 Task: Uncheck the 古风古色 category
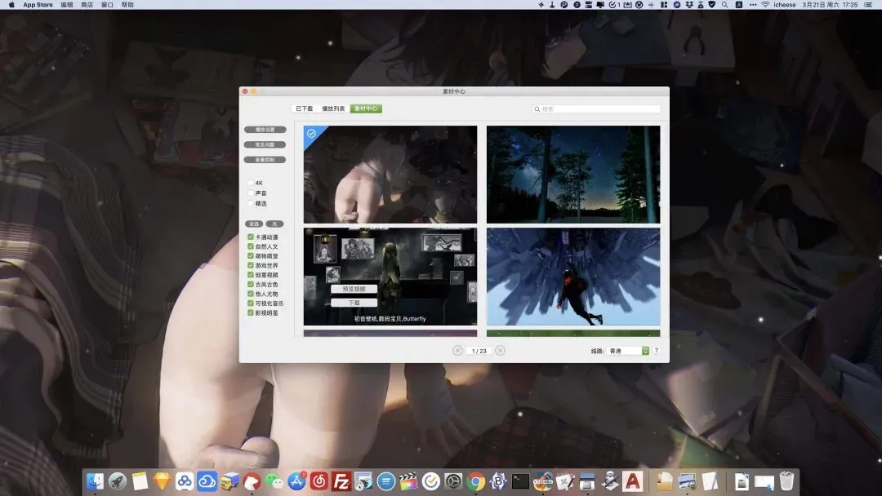pos(251,284)
